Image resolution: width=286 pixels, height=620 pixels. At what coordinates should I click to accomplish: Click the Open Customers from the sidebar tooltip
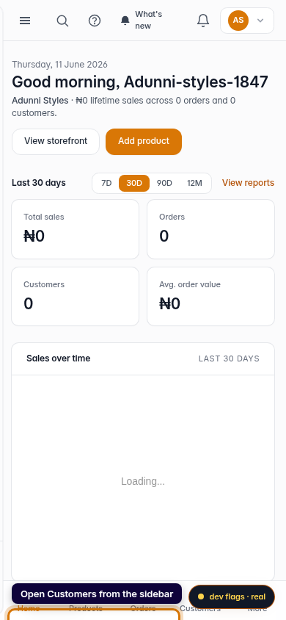point(97,594)
